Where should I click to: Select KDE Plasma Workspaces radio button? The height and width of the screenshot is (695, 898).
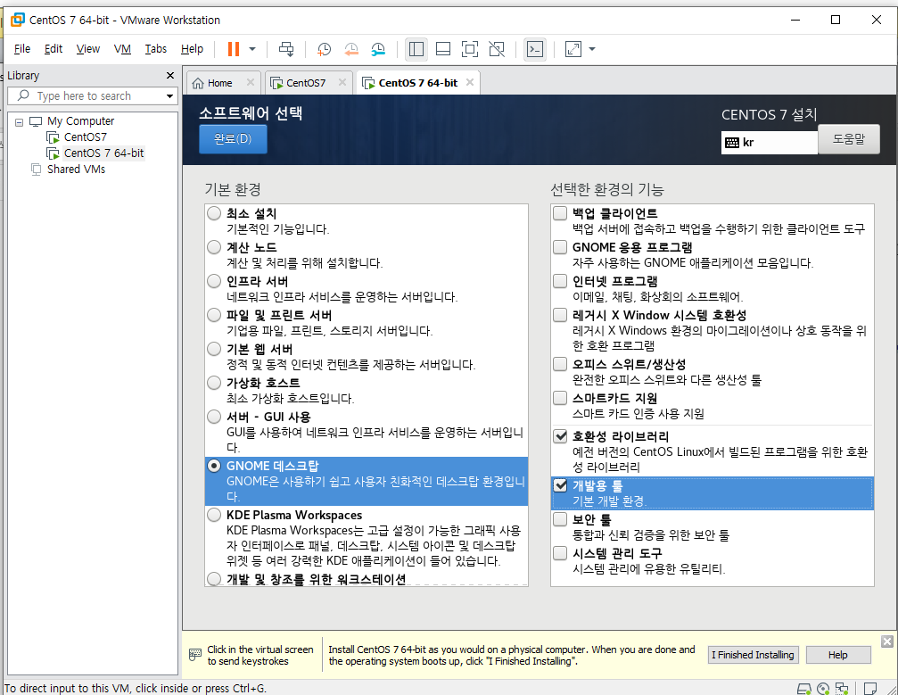(214, 515)
